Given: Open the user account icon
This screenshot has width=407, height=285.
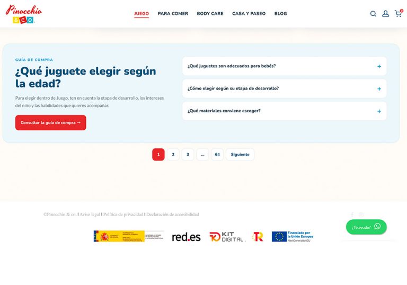Looking at the screenshot, I should (385, 14).
